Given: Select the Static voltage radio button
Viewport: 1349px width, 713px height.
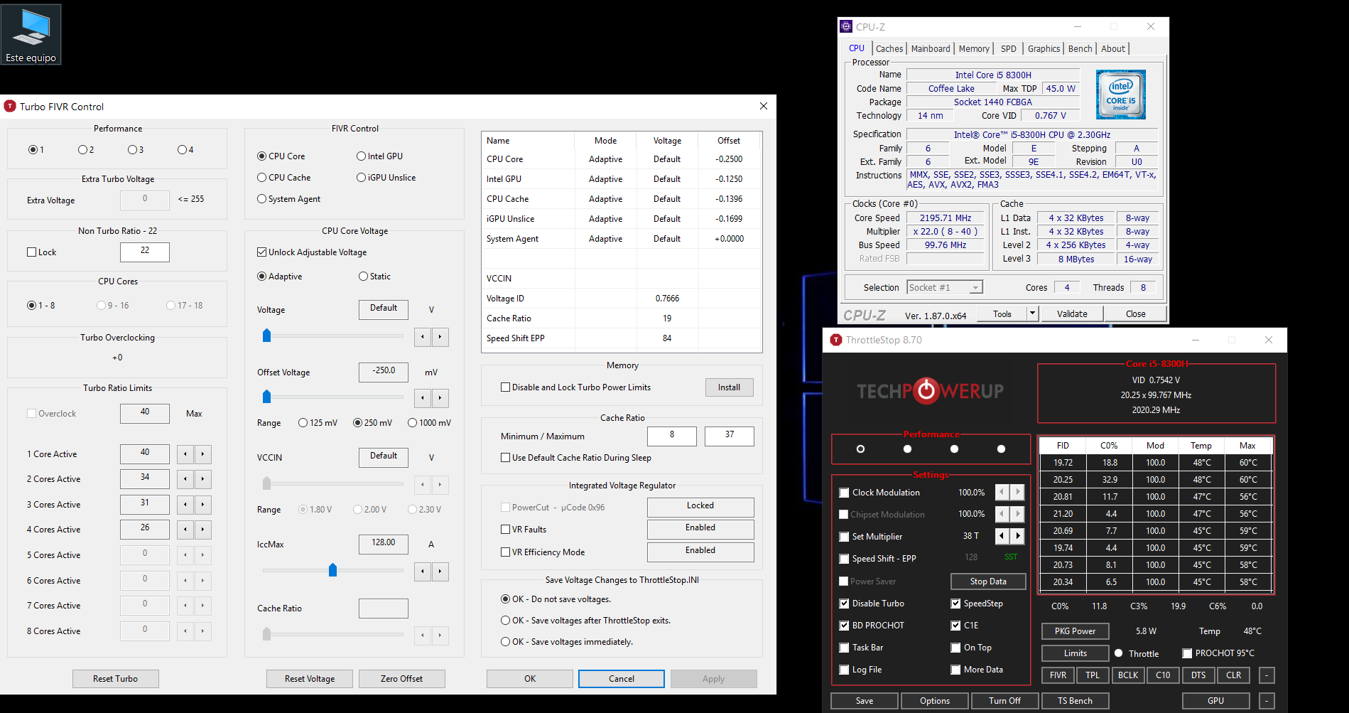Looking at the screenshot, I should pos(364,277).
